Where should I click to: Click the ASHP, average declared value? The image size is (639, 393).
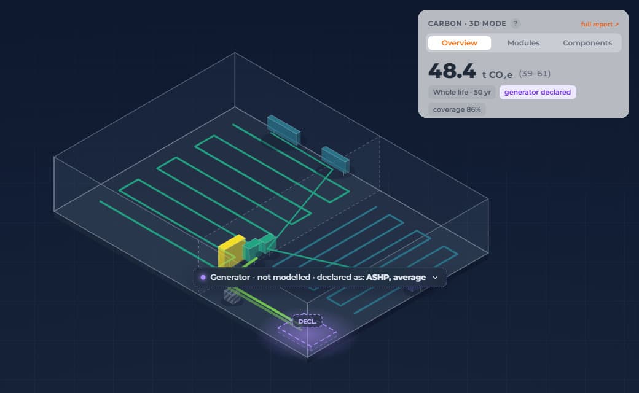coord(396,278)
